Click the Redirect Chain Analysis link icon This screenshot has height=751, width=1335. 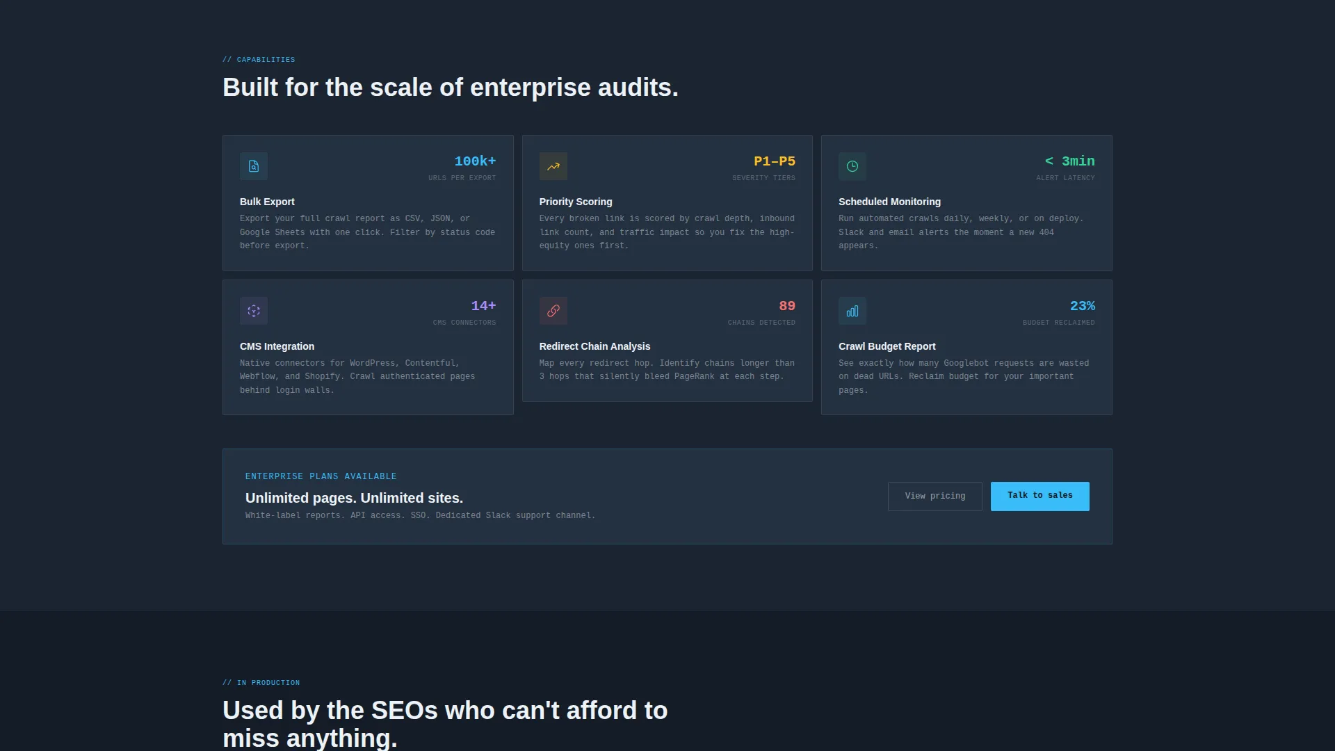553,311
